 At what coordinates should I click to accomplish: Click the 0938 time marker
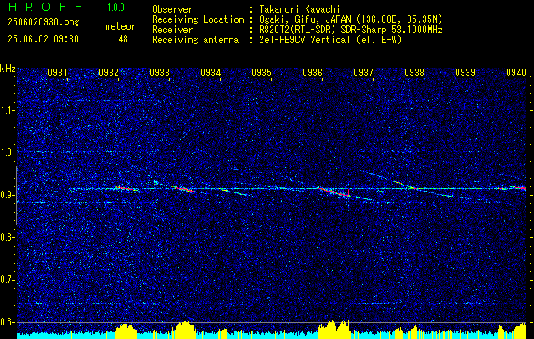click(414, 72)
